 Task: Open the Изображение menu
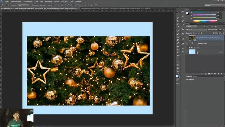(28, 1)
